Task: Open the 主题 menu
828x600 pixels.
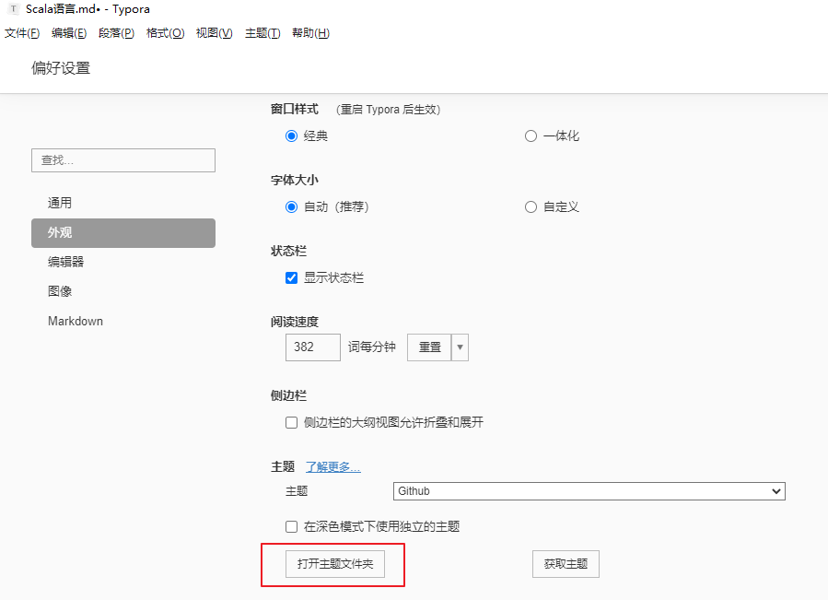Action: tap(262, 33)
